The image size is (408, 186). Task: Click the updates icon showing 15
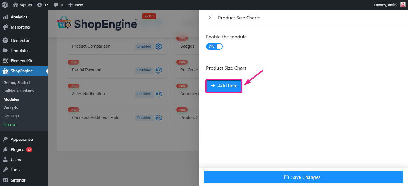43,5
